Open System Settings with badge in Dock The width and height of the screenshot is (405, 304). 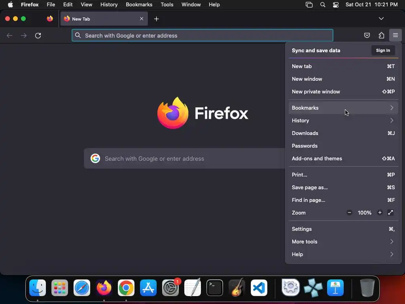pyautogui.click(x=170, y=288)
